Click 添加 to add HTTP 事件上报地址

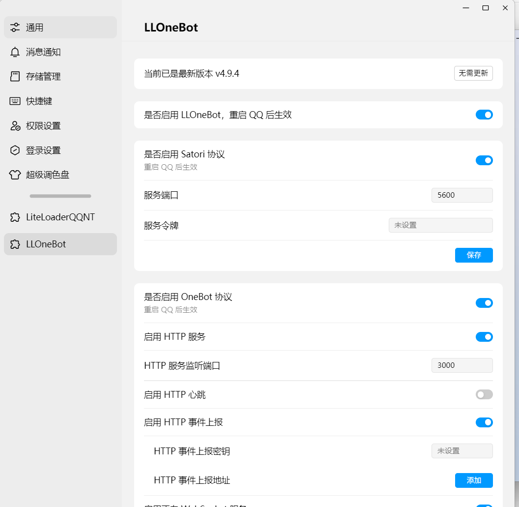[x=474, y=480]
